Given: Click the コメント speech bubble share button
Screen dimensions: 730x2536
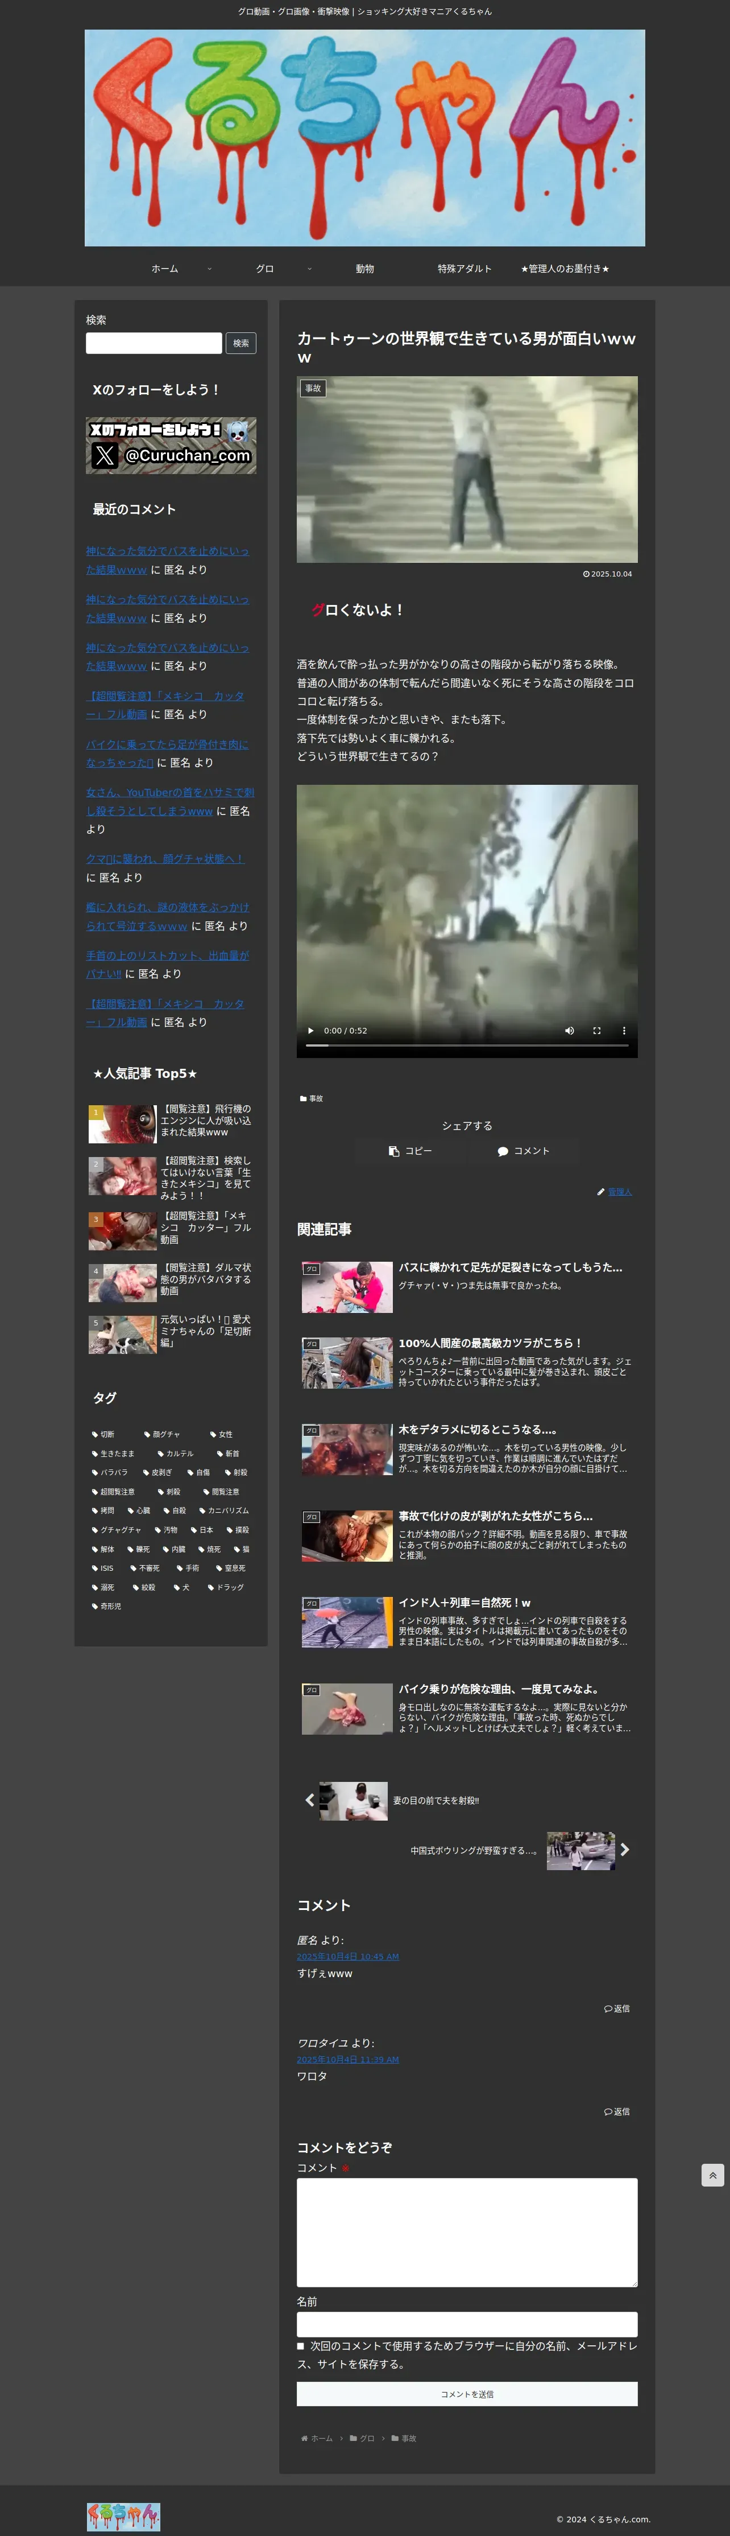Looking at the screenshot, I should [524, 1151].
